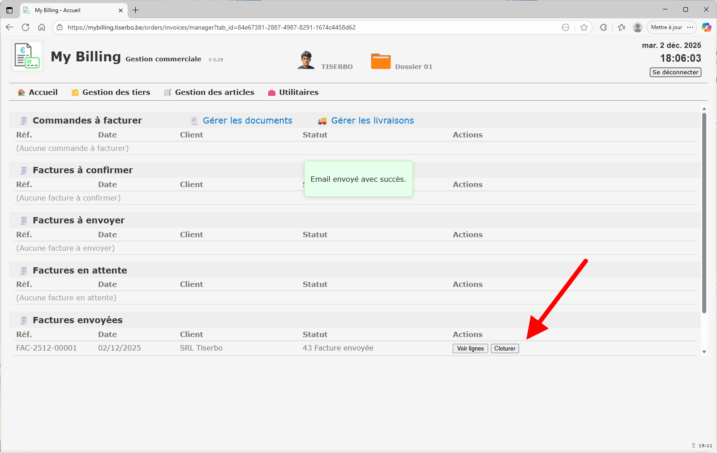Open Gestion des tiers menu

[x=111, y=92]
